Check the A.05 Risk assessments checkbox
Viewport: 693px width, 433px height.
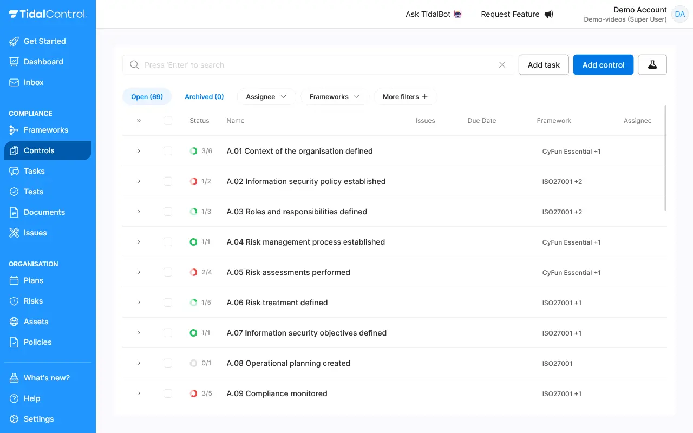coord(168,272)
